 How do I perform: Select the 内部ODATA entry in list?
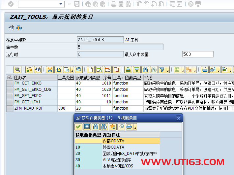[113, 141]
